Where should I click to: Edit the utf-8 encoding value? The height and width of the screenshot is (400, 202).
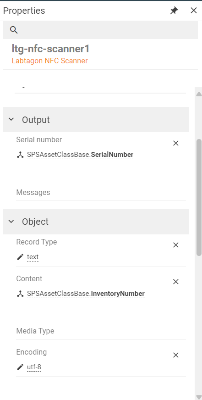point(34,367)
